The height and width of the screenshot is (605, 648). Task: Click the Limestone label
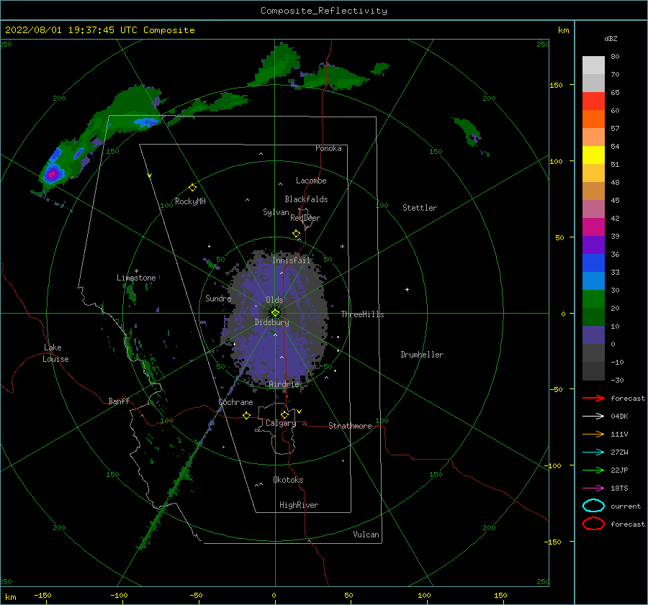coord(136,278)
